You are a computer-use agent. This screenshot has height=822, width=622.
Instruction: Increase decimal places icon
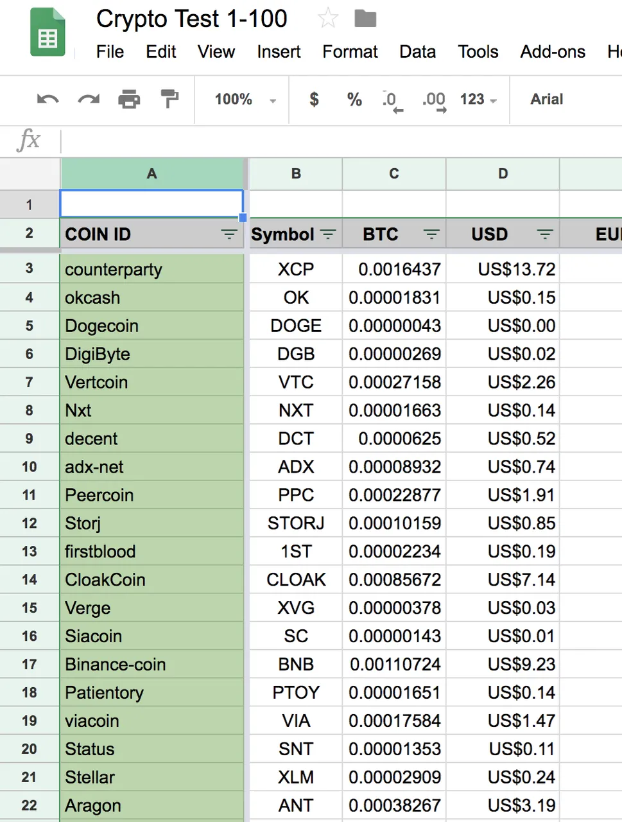click(x=434, y=101)
